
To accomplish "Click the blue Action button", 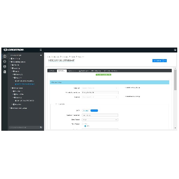I will (x=158, y=61).
